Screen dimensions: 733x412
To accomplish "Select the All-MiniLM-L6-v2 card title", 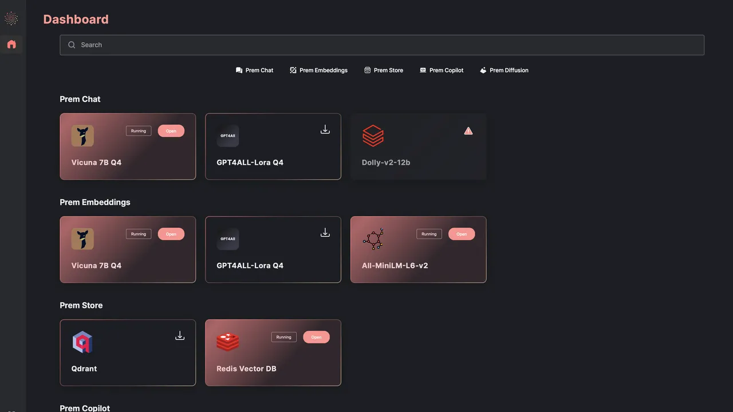I will [x=395, y=266].
